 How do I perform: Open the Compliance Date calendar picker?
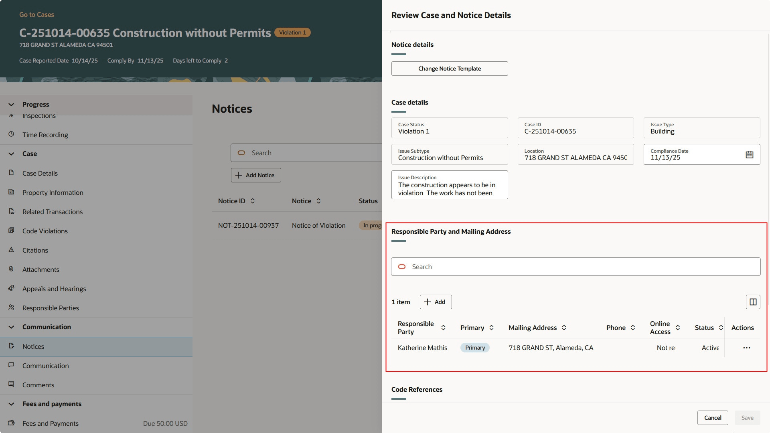(750, 154)
